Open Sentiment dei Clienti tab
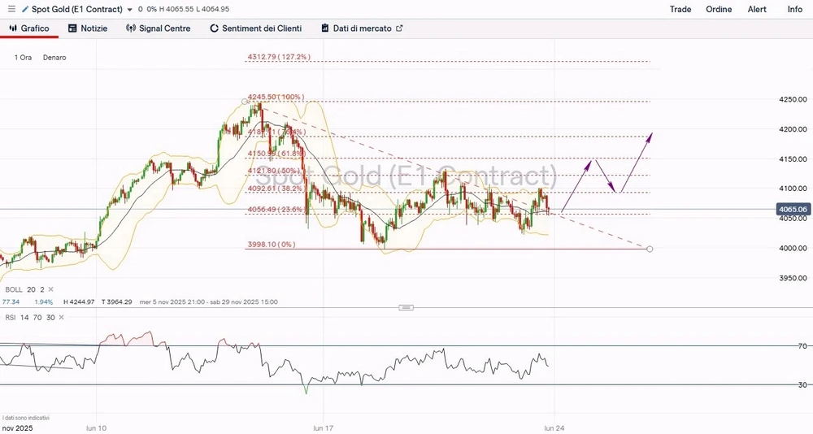This screenshot has height=434, width=813. [x=255, y=28]
